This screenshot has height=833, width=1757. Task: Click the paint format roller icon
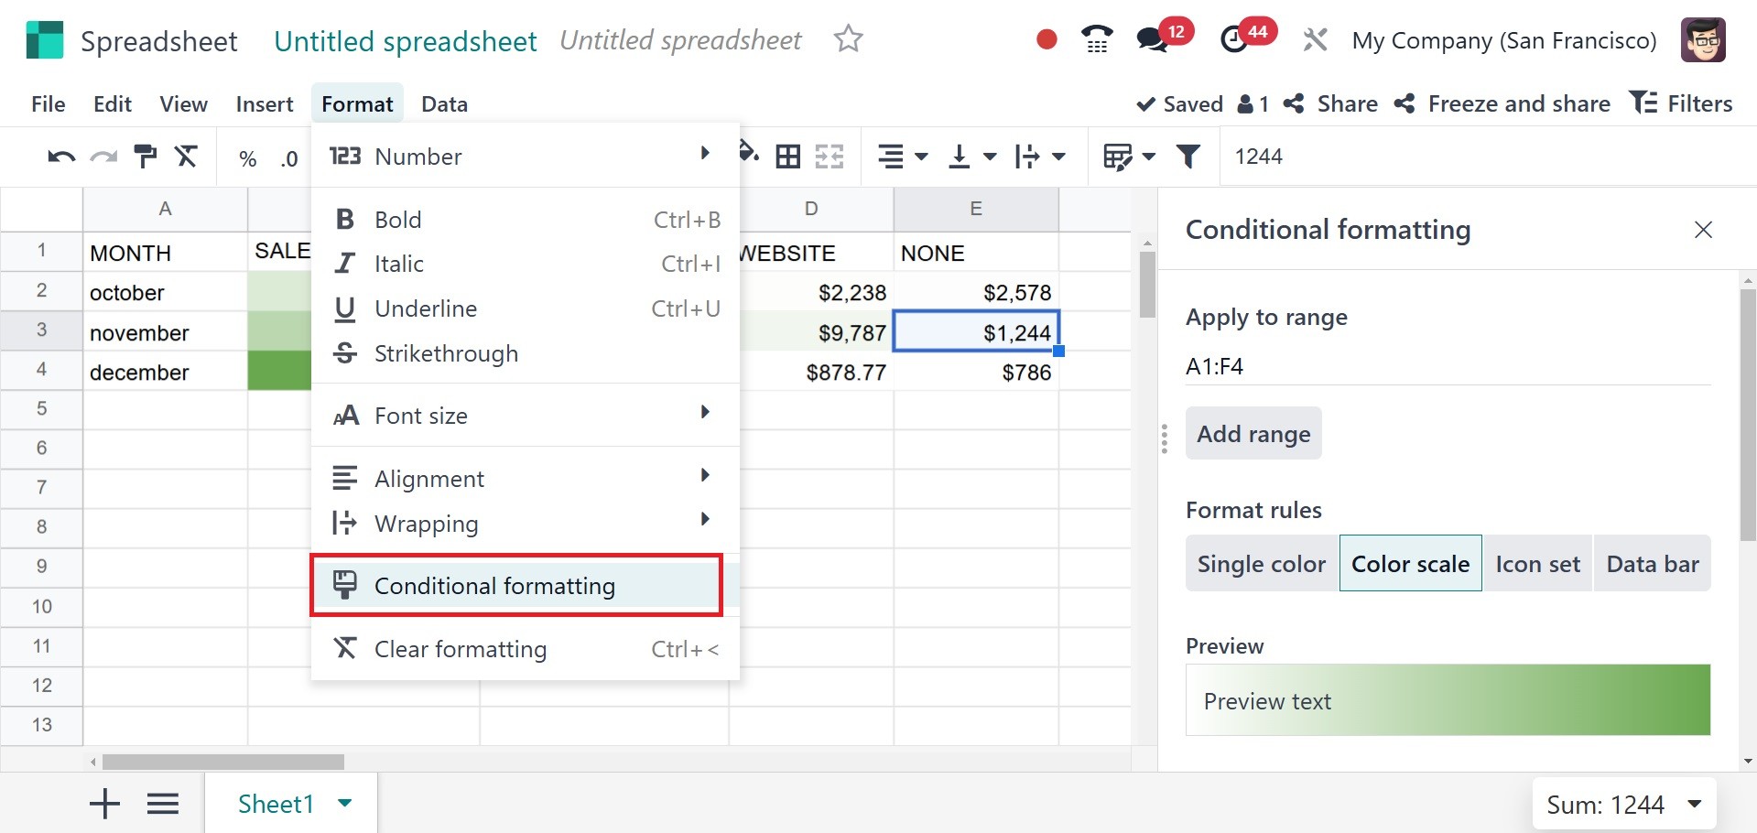[145, 157]
